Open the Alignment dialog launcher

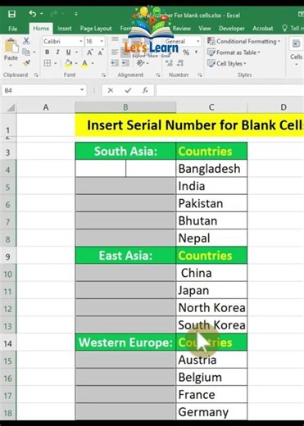158,75
